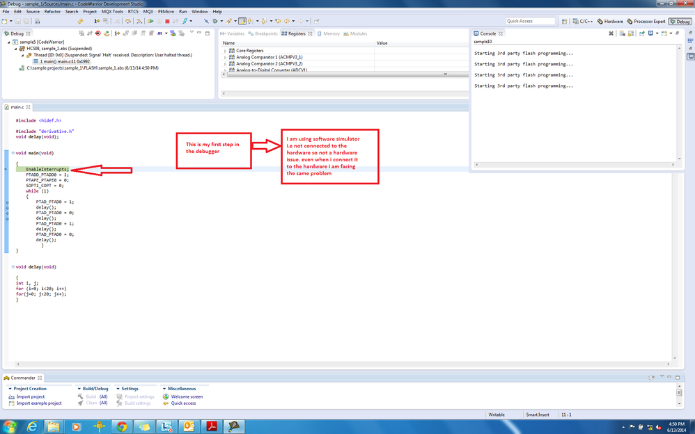Switch to Processor Expert perspective
695x434 pixels.
[x=646, y=22]
